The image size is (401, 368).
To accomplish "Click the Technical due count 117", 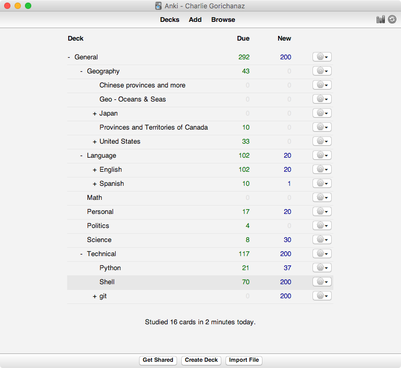I will click(x=244, y=254).
